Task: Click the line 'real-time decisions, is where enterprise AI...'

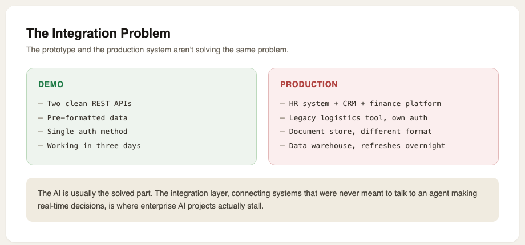Action: click(x=151, y=206)
